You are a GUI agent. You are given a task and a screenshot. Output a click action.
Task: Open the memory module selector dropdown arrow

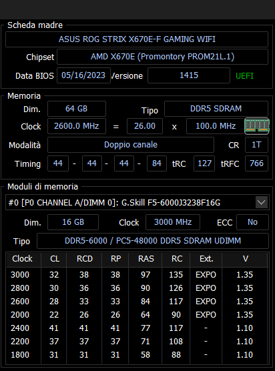262,202
